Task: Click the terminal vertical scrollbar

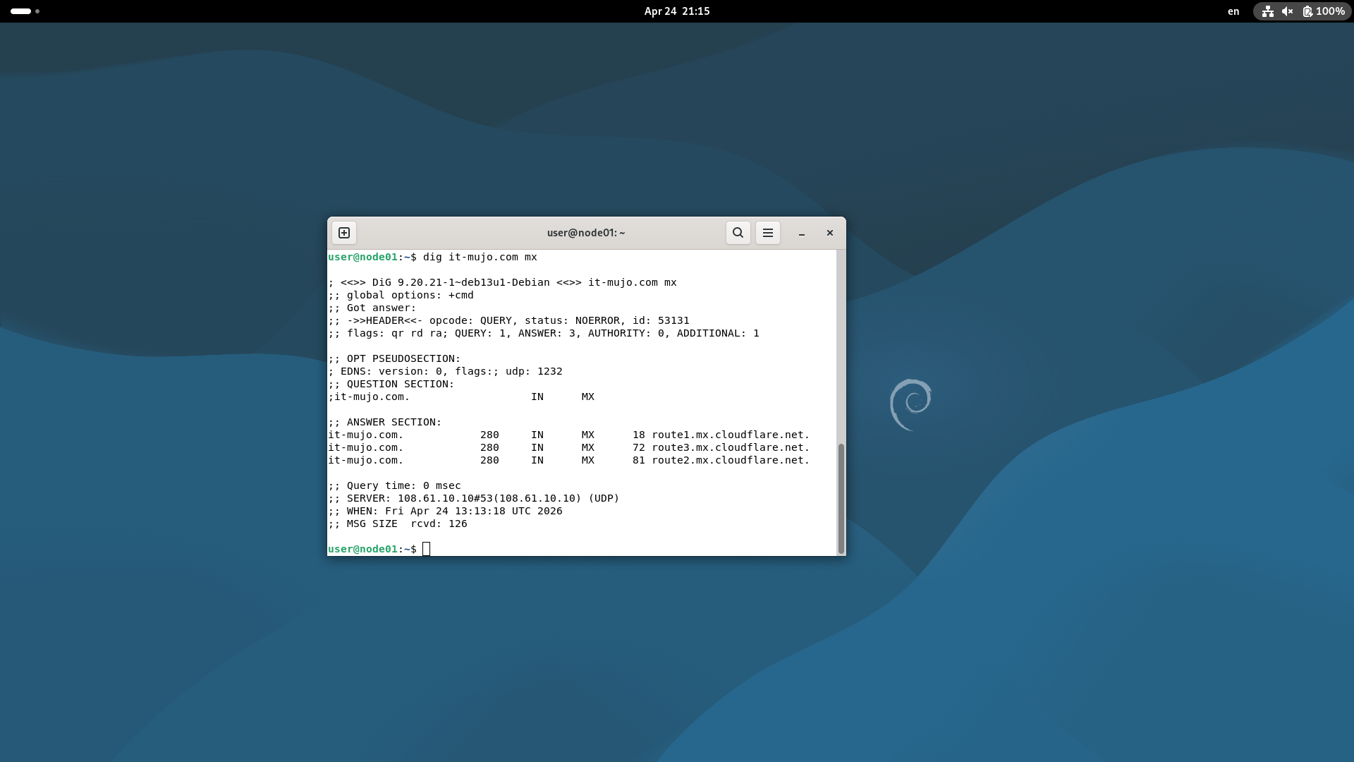Action: pyautogui.click(x=841, y=498)
